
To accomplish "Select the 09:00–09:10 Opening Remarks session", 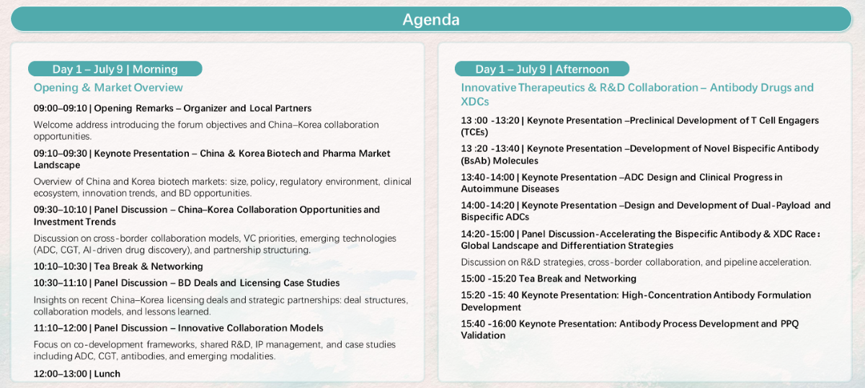I will pos(173,109).
